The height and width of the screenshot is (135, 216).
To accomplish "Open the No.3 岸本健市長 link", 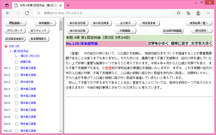I will click(27, 82).
